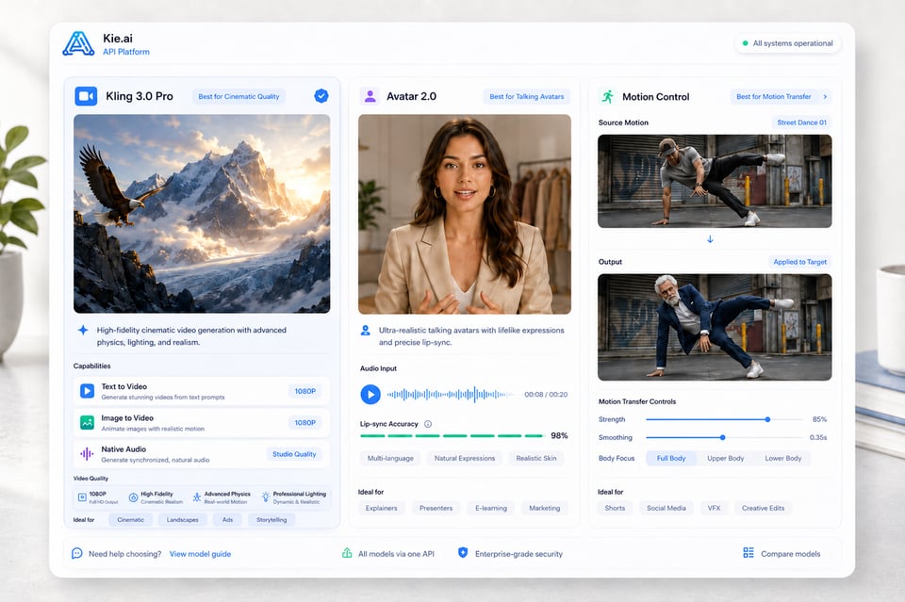The width and height of the screenshot is (905, 602).
Task: Click the Motion Control running figure icon
Action: coord(608,96)
